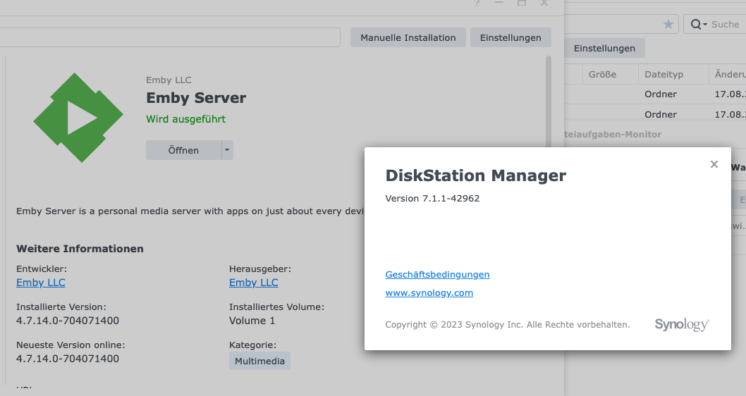The width and height of the screenshot is (746, 396).
Task: Click the Synology logo in the dialog
Action: [681, 324]
